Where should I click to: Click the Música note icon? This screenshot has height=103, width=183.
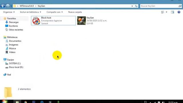click(7, 48)
